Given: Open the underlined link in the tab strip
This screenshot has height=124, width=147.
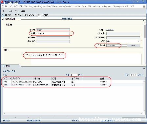Looking at the screenshot, I should pyautogui.click(x=67, y=19).
